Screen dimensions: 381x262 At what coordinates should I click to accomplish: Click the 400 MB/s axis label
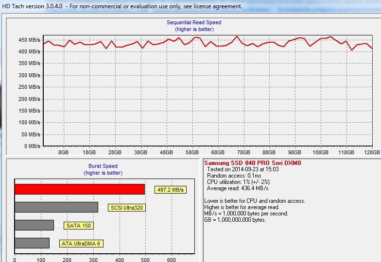point(29,51)
